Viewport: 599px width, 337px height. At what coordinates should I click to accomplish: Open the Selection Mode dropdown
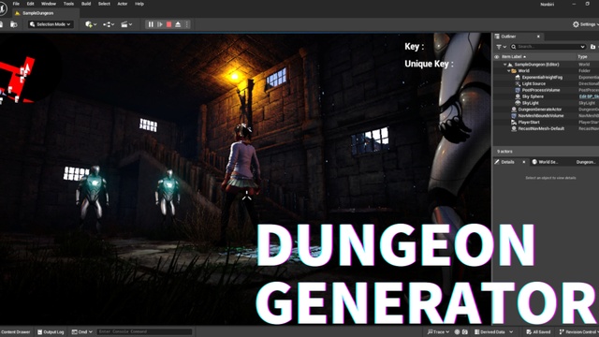(51, 24)
